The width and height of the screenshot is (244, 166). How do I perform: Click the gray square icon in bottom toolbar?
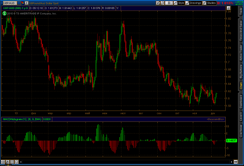click(x=12, y=162)
